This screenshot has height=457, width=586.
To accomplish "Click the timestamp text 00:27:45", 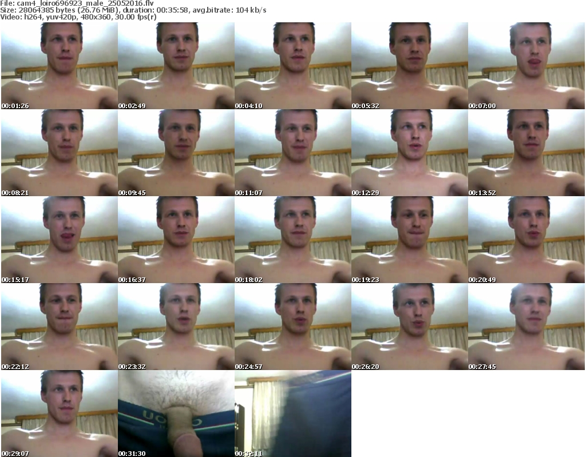I will point(482,367).
